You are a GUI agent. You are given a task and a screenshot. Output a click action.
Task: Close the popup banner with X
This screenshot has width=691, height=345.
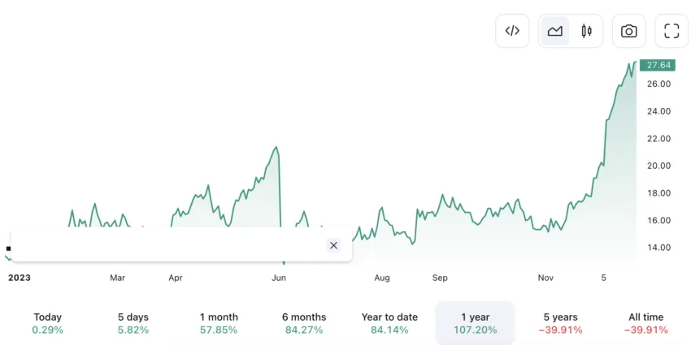pos(333,245)
